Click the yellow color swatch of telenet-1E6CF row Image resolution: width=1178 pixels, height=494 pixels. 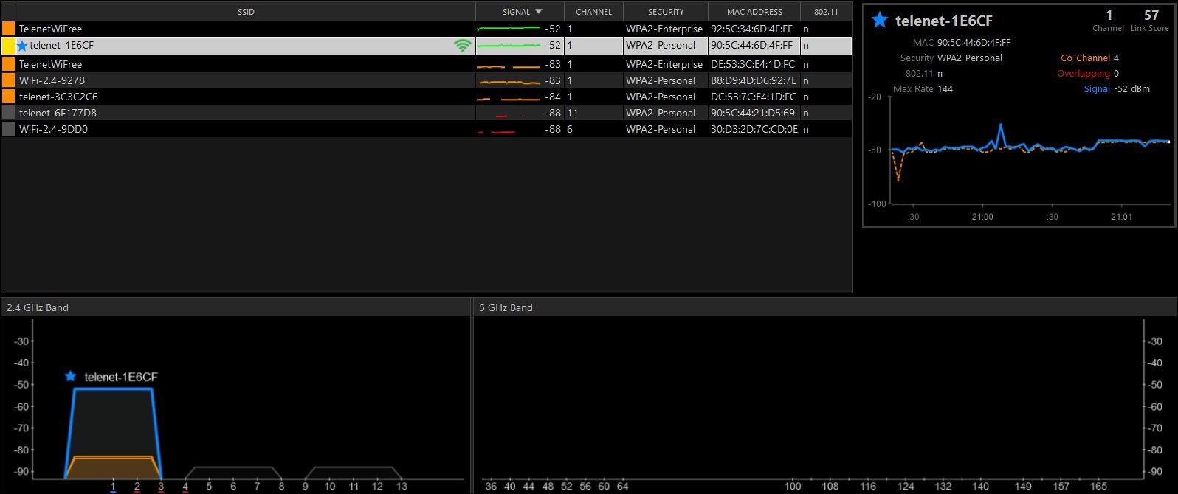(8, 46)
